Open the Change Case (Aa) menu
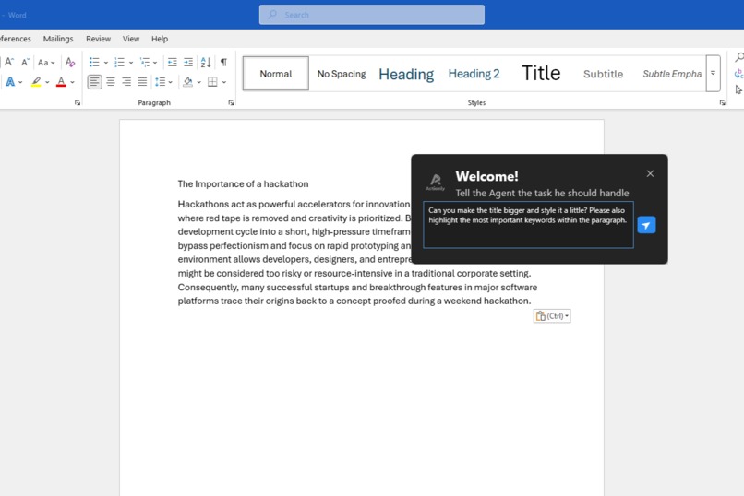This screenshot has height=496, width=744. (46, 62)
